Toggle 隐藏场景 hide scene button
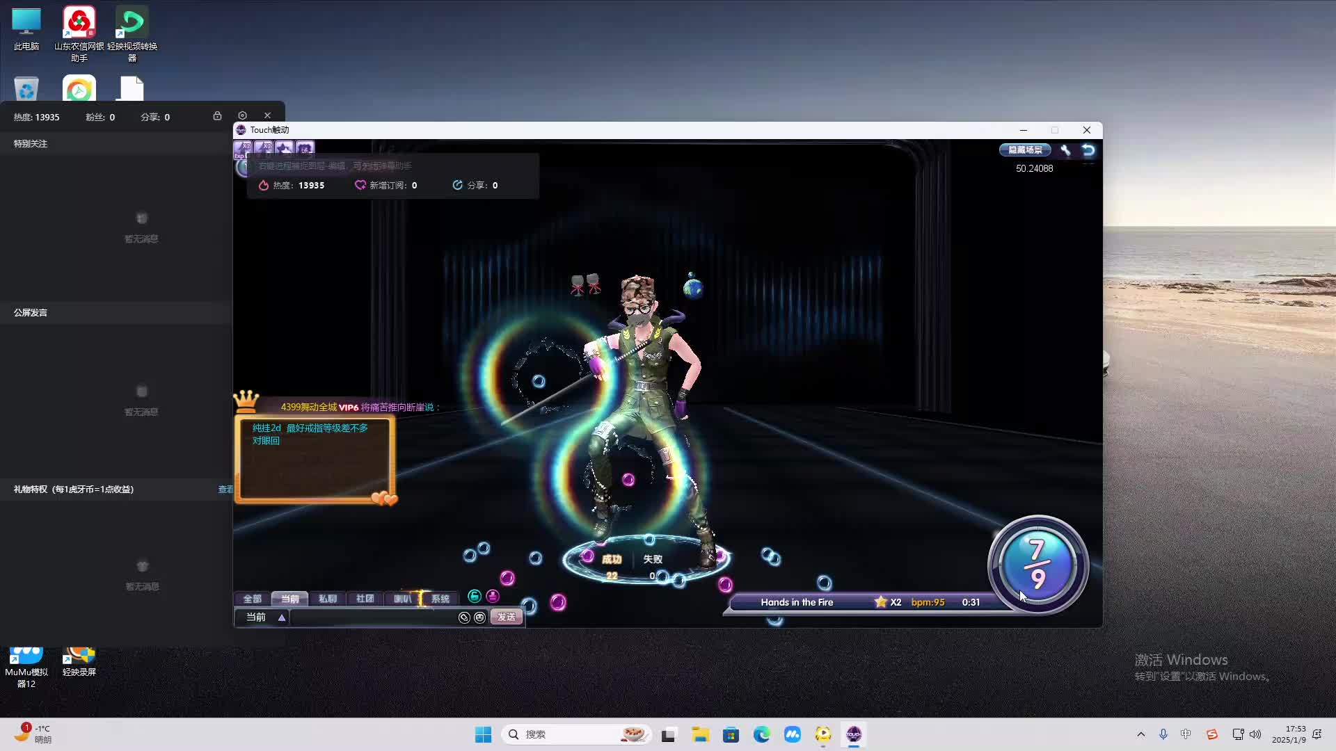This screenshot has width=1336, height=751. [x=1025, y=150]
